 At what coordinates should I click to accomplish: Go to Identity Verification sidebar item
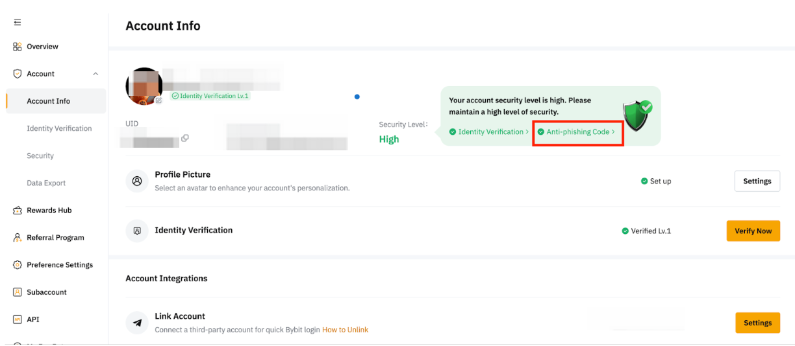pos(59,128)
